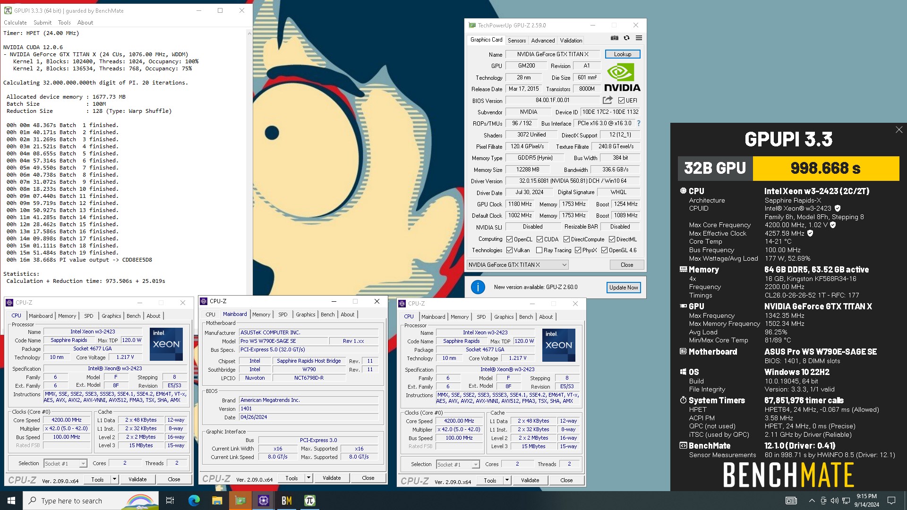Open the GPU-Z hamburger menu
Image resolution: width=907 pixels, height=510 pixels.
639,38
